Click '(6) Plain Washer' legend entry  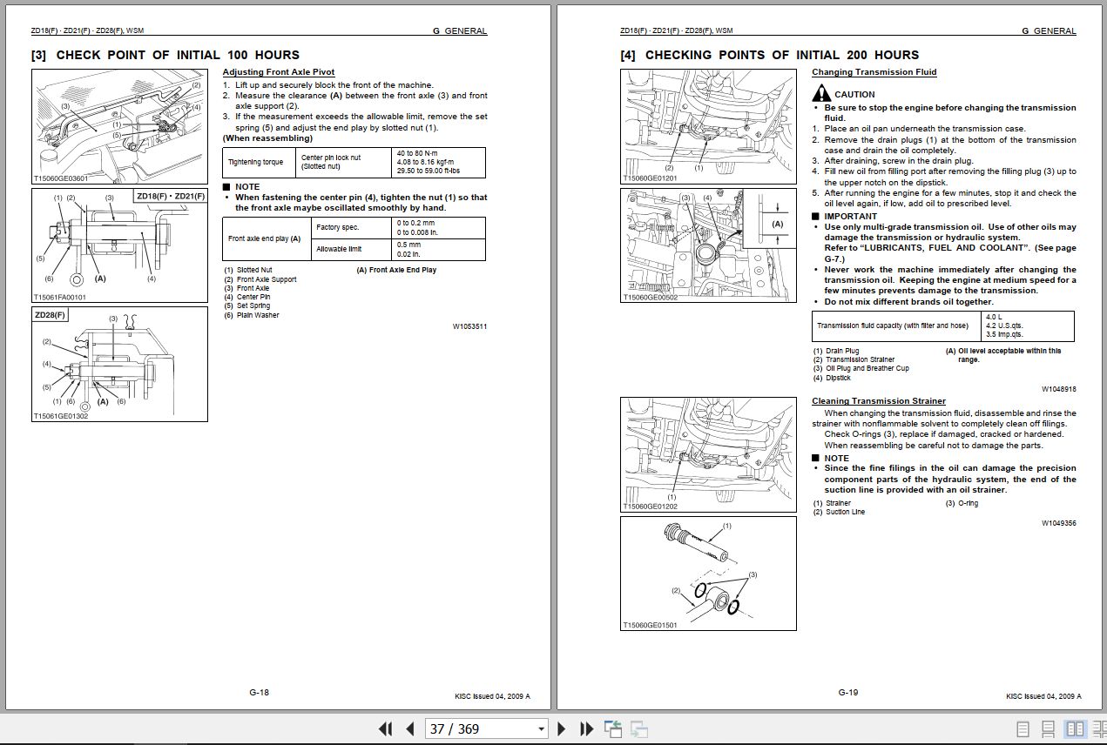pos(252,315)
